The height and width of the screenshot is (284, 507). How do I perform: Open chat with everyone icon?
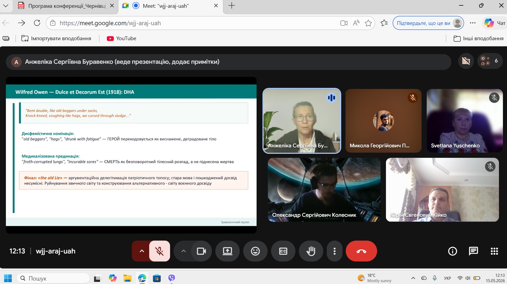pyautogui.click(x=474, y=251)
